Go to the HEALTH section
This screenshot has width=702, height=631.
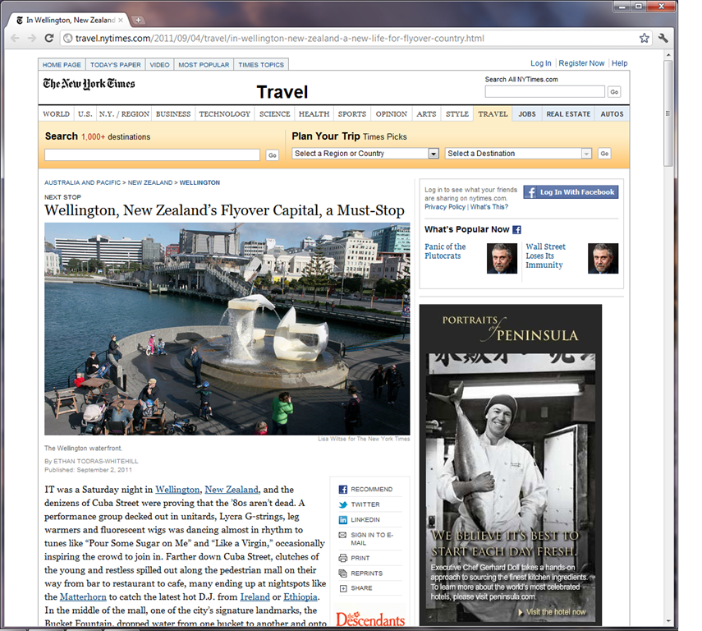[x=314, y=114]
